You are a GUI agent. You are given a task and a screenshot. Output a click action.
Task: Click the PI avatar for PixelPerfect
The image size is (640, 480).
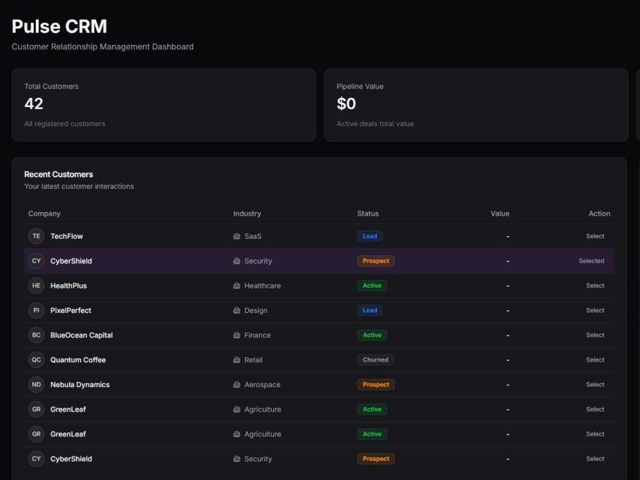(x=36, y=310)
